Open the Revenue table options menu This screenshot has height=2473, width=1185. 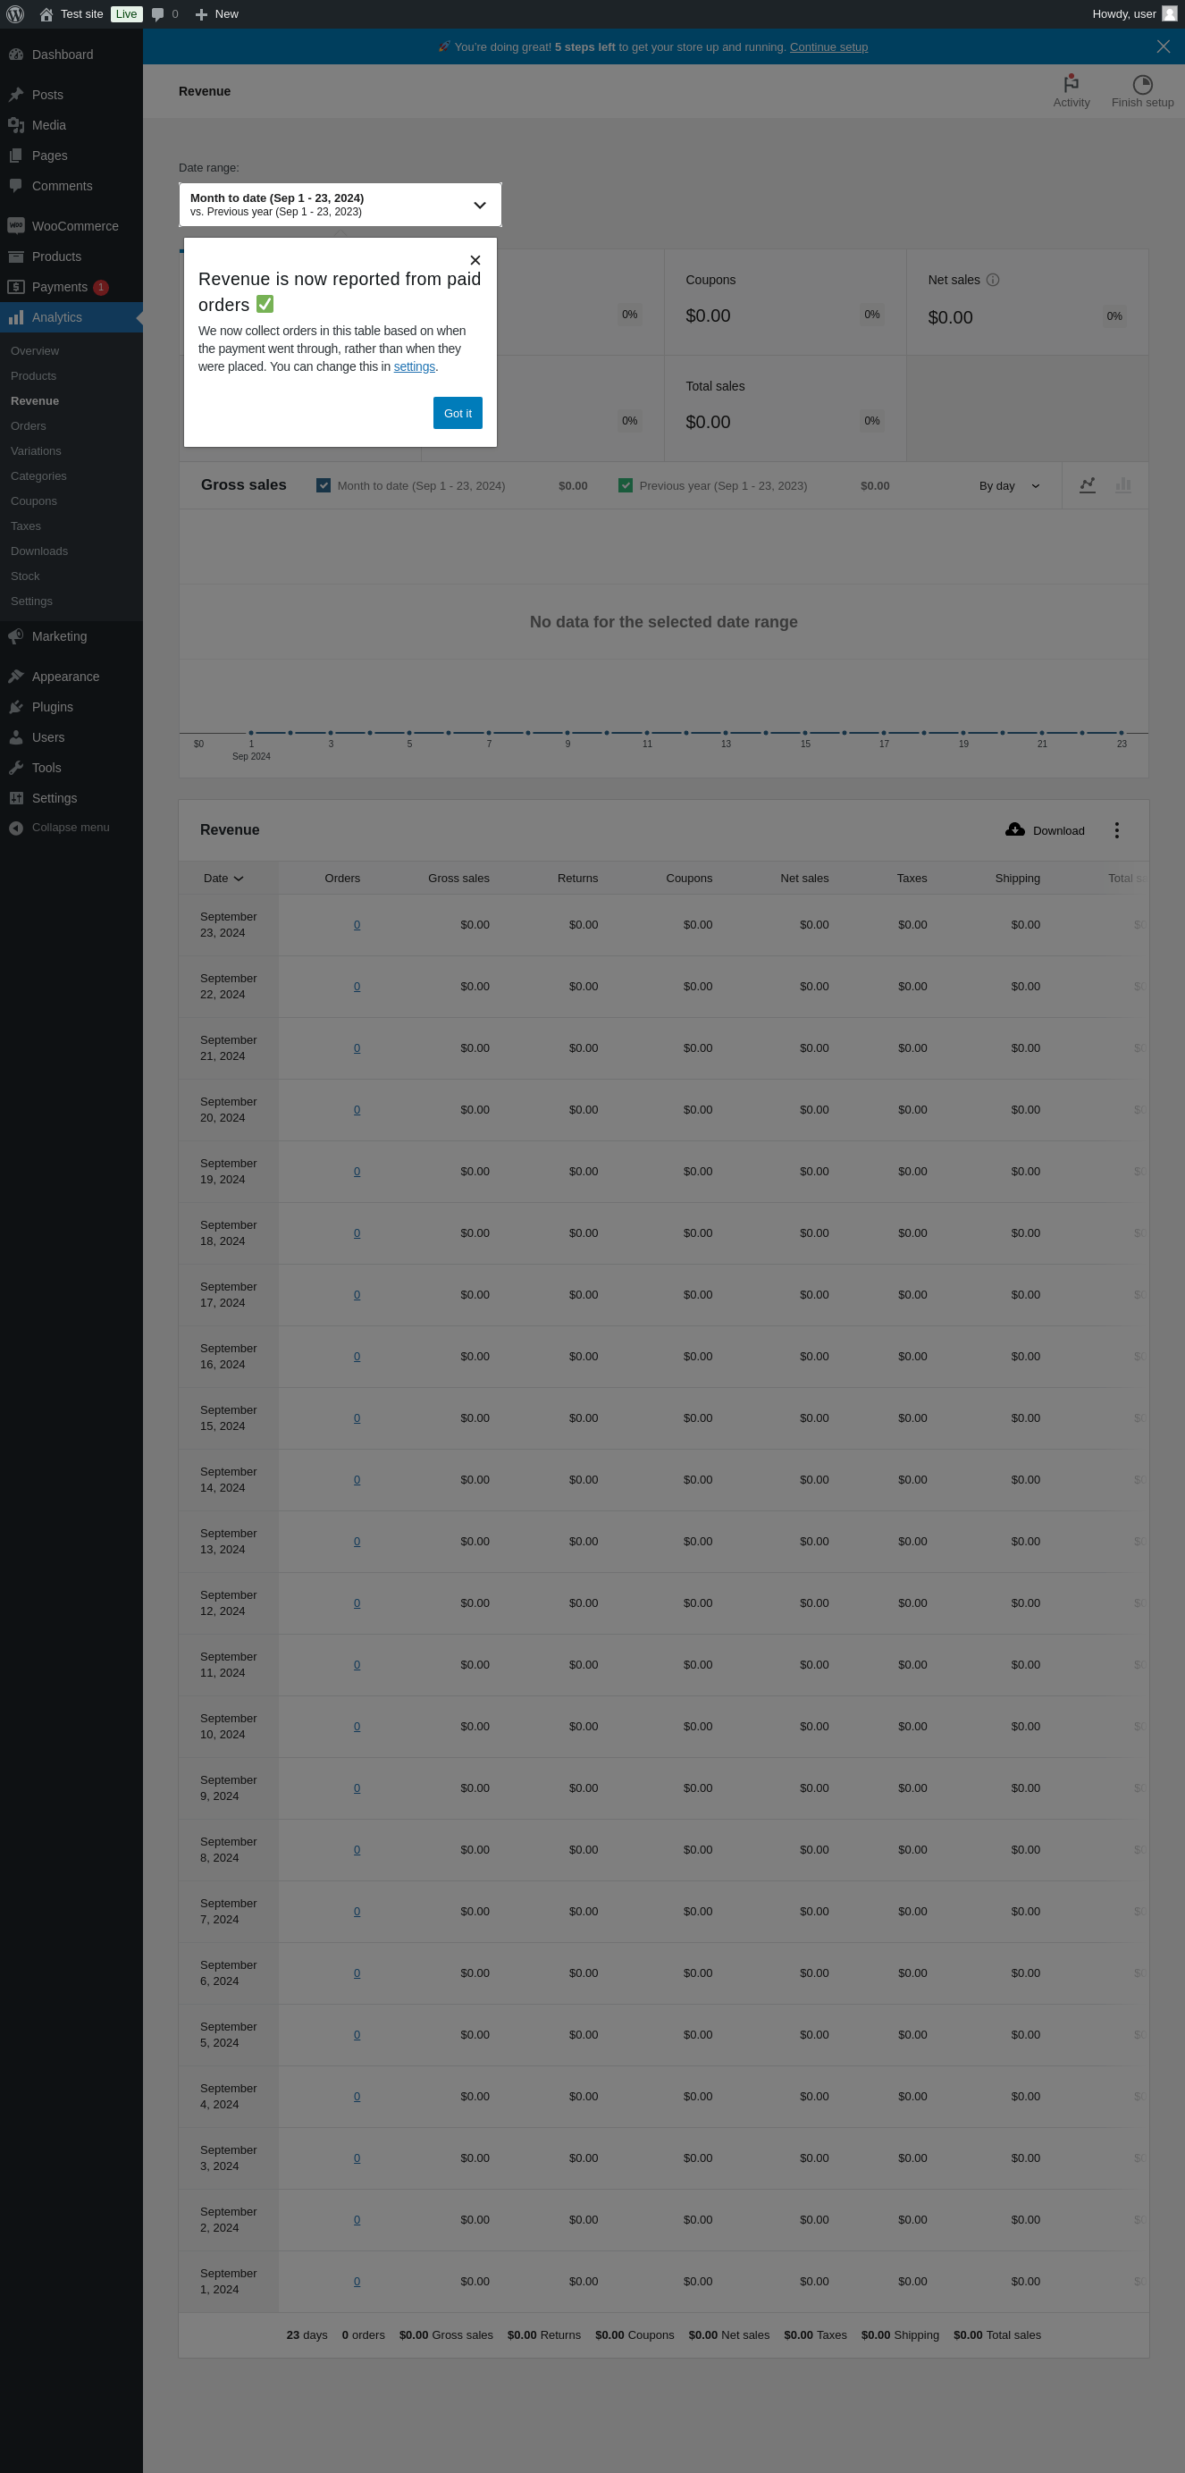pyautogui.click(x=1116, y=830)
